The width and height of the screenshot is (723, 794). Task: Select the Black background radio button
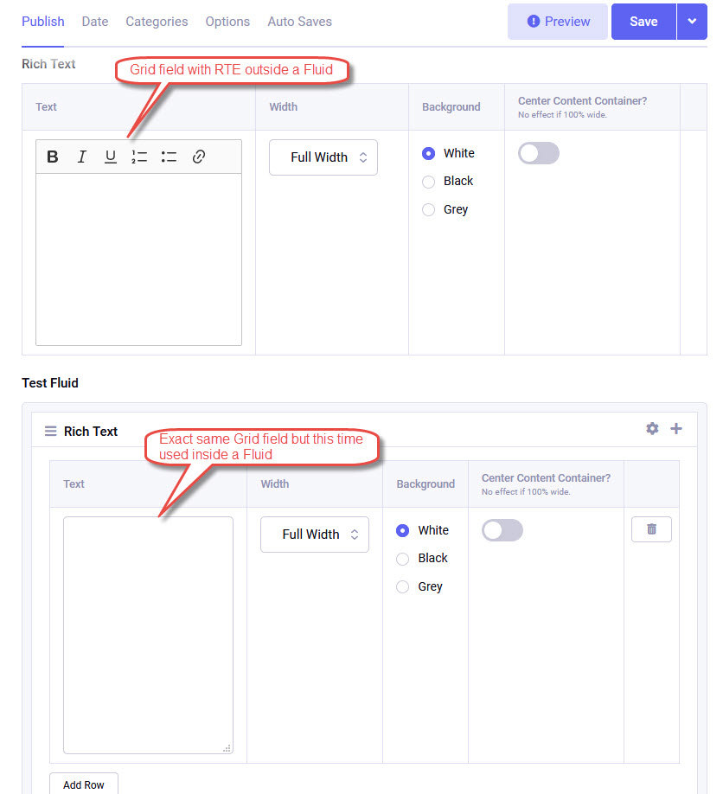click(428, 181)
